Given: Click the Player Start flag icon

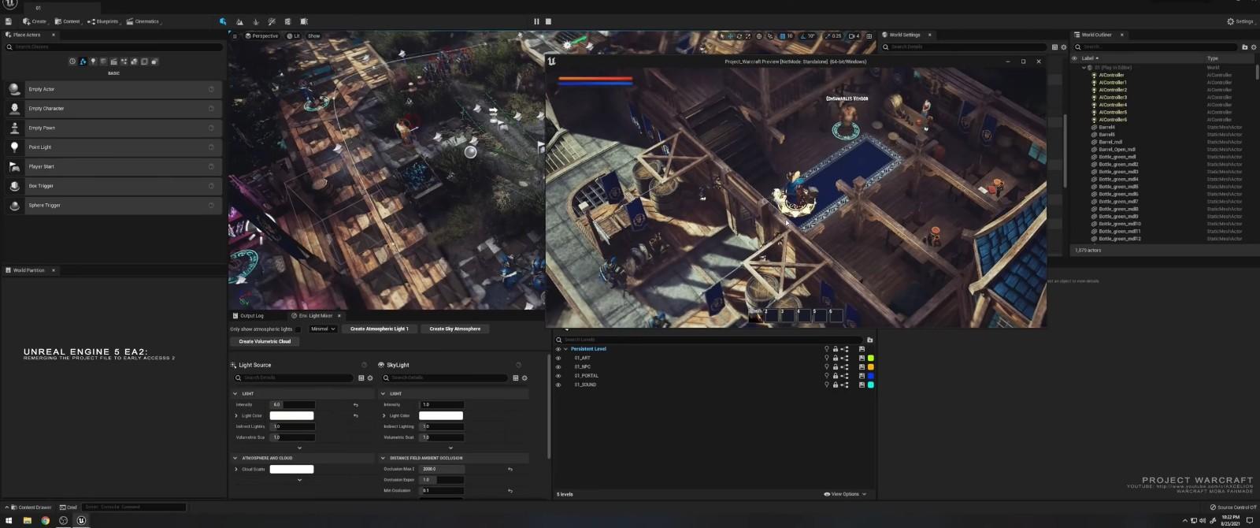Looking at the screenshot, I should [x=14, y=166].
